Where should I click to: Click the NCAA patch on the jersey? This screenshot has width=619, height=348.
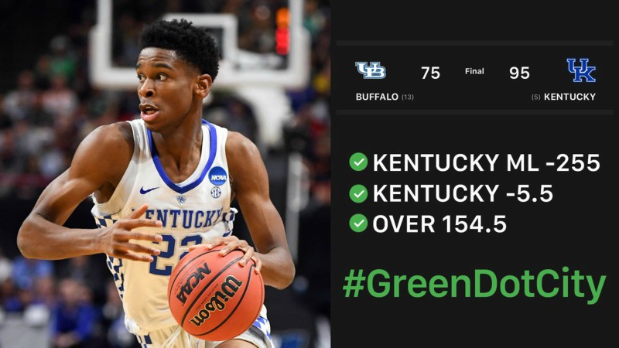[x=218, y=176]
